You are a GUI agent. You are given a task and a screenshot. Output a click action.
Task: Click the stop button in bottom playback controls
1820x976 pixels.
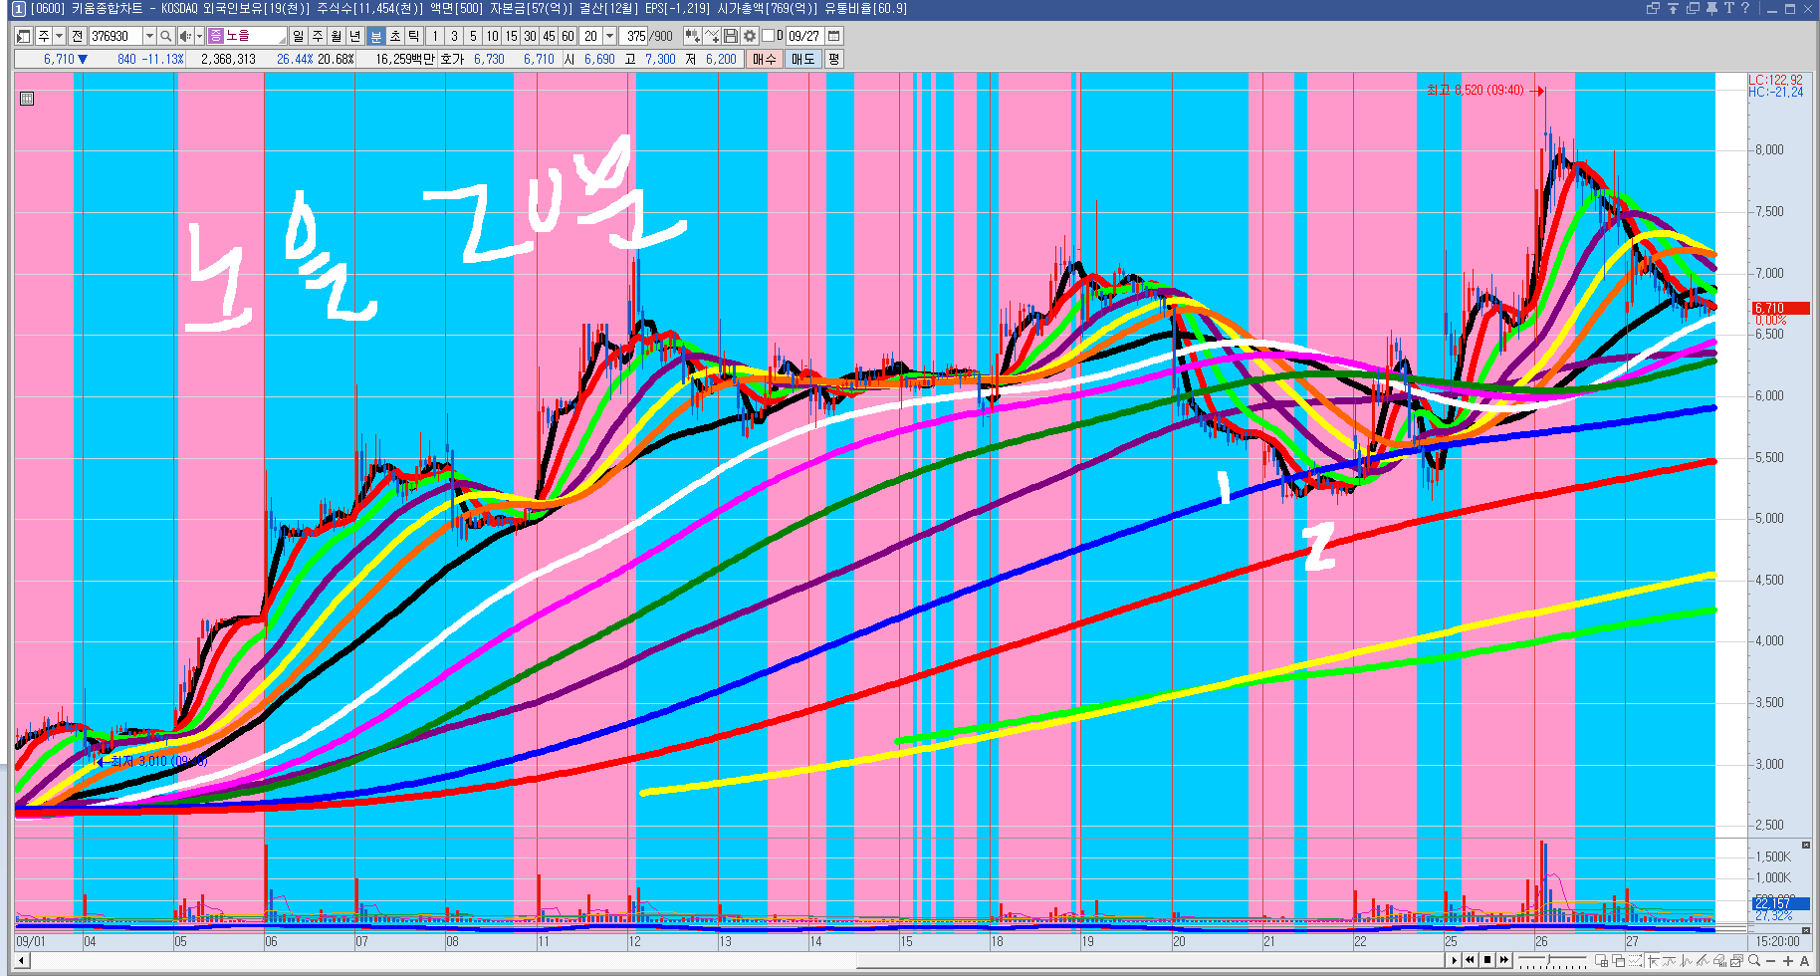(x=1487, y=960)
